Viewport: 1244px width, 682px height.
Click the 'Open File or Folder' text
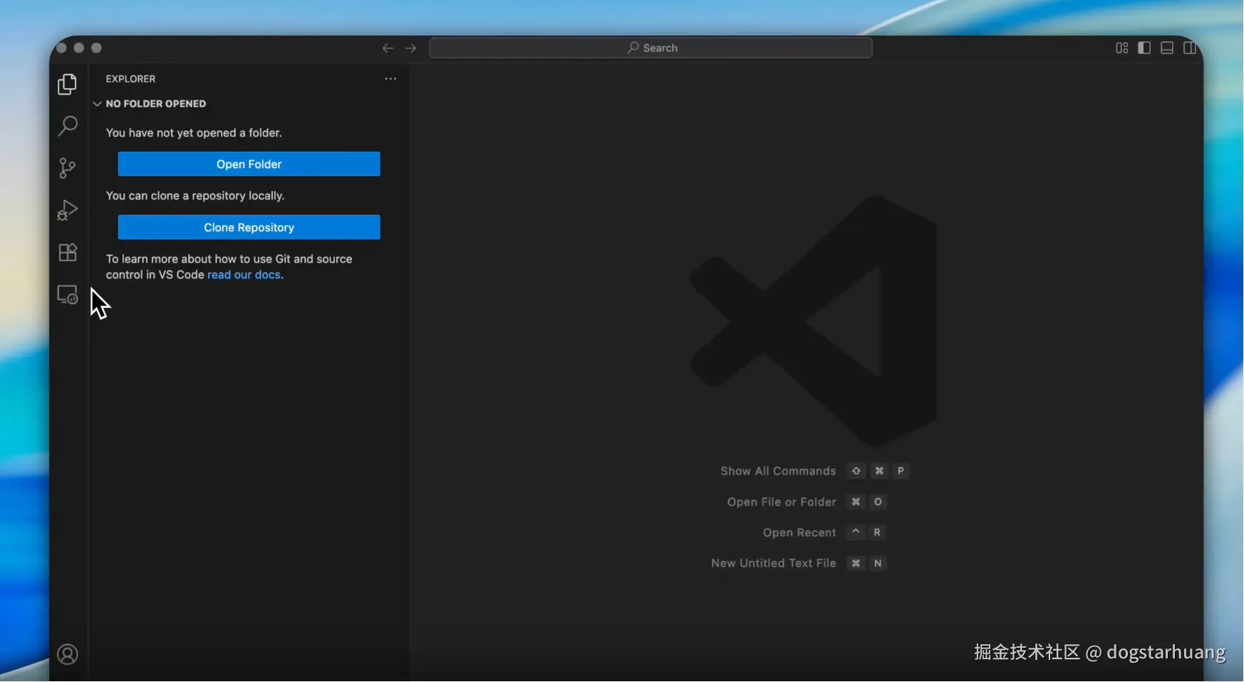tap(782, 502)
